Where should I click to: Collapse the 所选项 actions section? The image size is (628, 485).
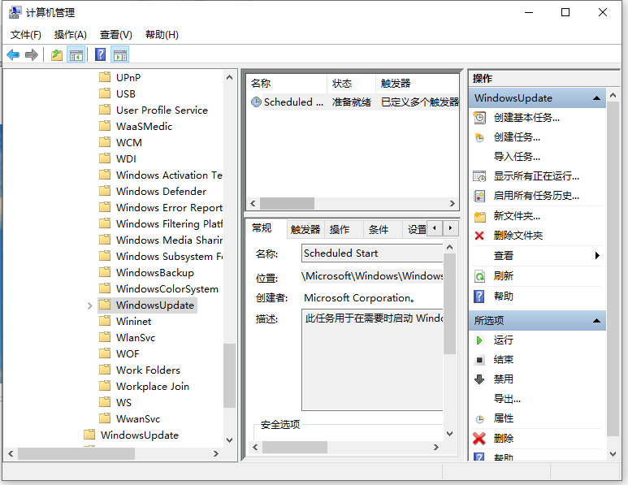[x=596, y=320]
